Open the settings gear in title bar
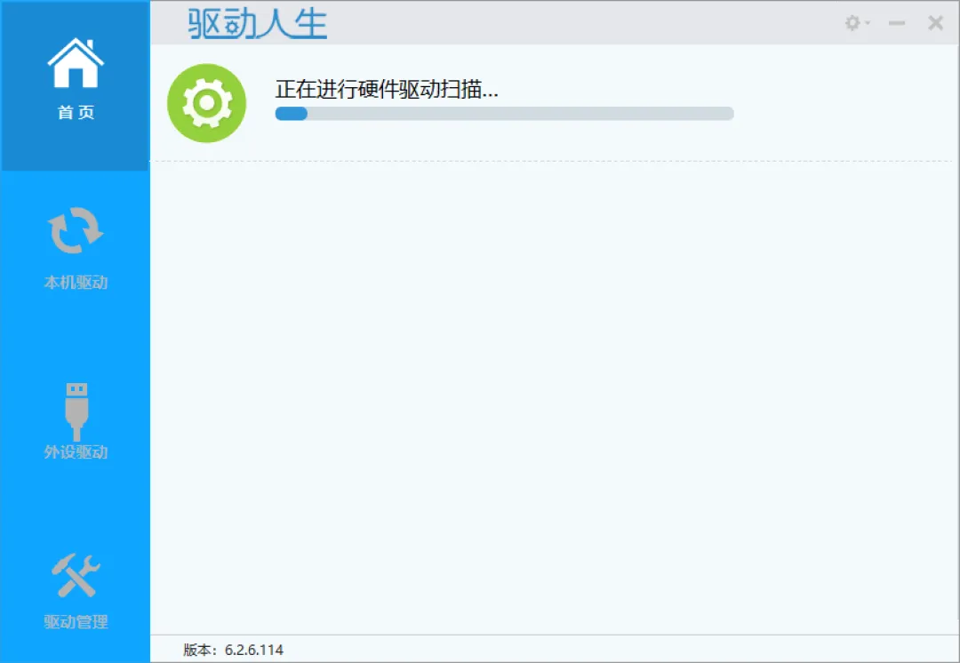 pyautogui.click(x=852, y=23)
